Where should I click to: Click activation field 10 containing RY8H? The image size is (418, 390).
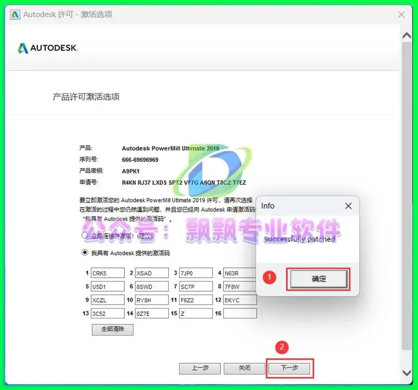152,300
